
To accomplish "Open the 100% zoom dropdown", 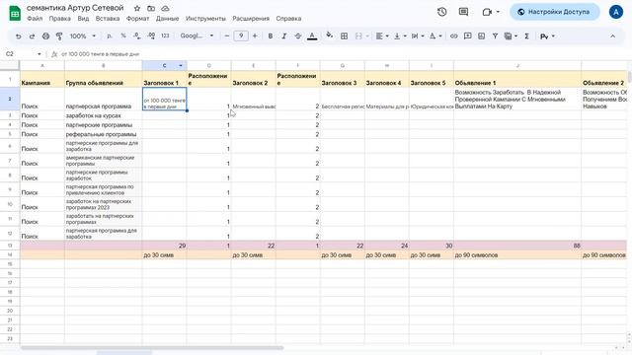I will (x=83, y=36).
